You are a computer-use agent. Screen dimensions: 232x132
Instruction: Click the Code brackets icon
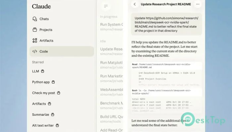(x=35, y=51)
